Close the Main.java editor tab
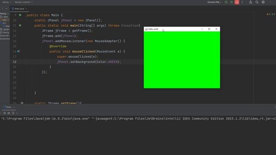 click(x=26, y=9)
